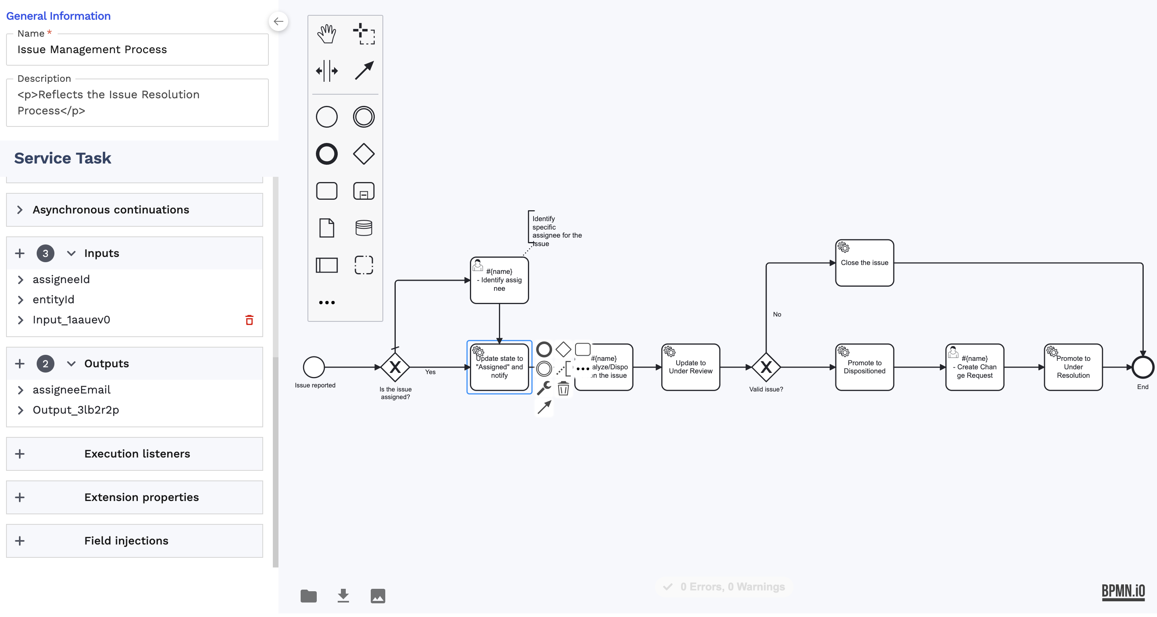Select the Issue reported start event
Viewport: 1157px width, 617px height.
click(314, 367)
